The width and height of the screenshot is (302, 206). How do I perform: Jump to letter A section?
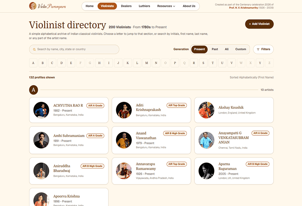point(33,63)
